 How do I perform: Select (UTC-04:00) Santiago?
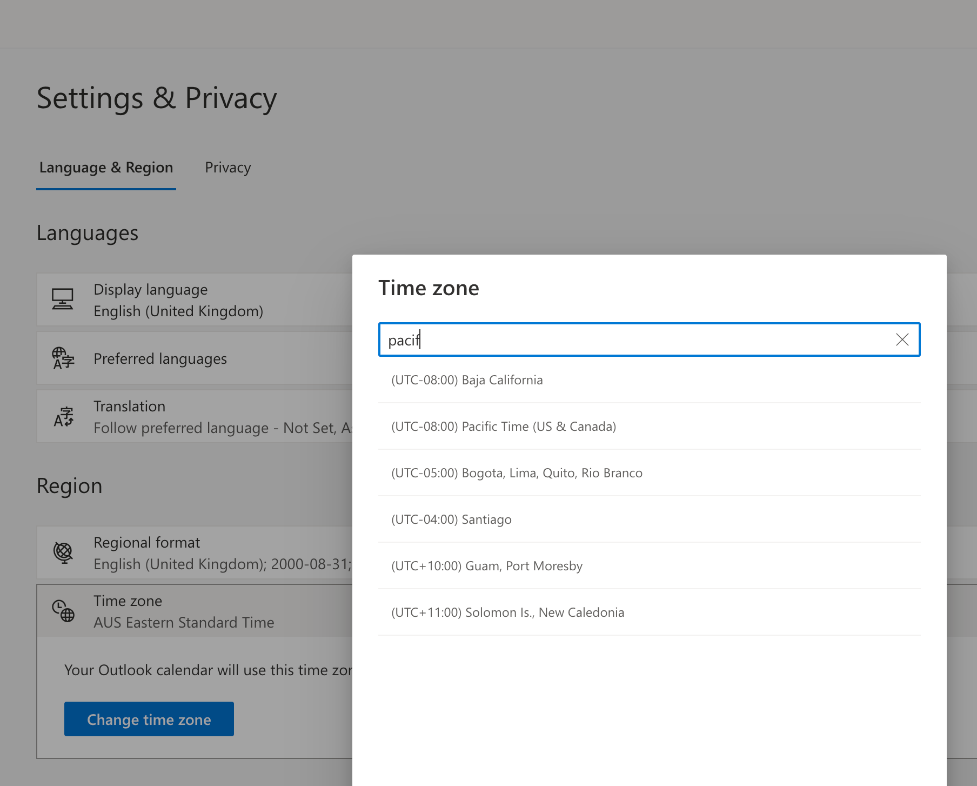(x=451, y=519)
